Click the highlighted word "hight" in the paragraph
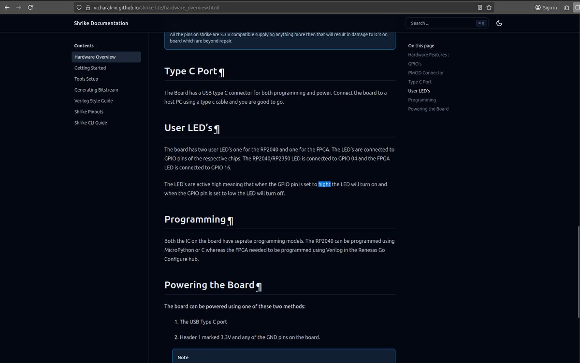The width and height of the screenshot is (580, 363). tap(324, 184)
